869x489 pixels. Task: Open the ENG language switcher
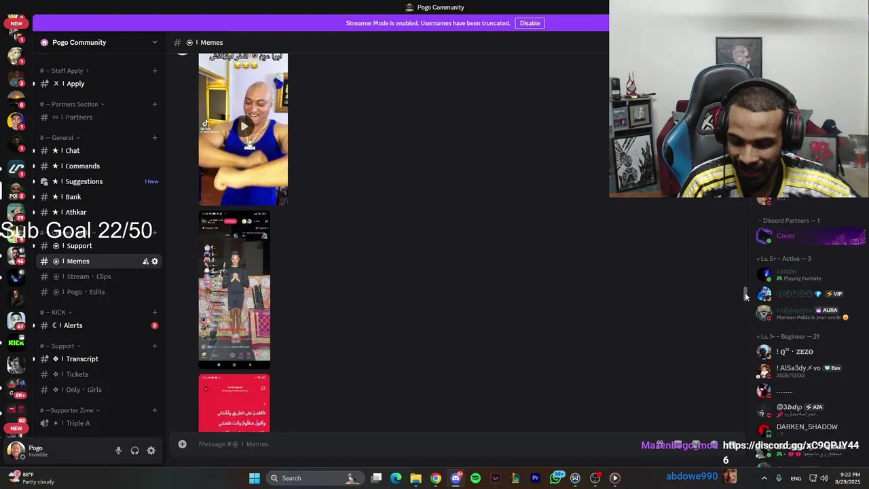(796, 478)
